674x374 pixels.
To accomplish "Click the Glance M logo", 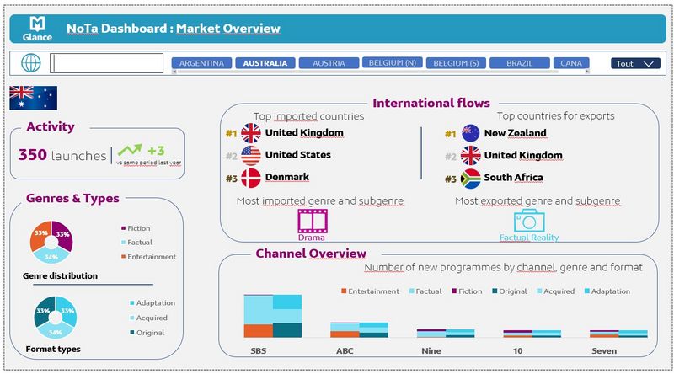I will (37, 29).
